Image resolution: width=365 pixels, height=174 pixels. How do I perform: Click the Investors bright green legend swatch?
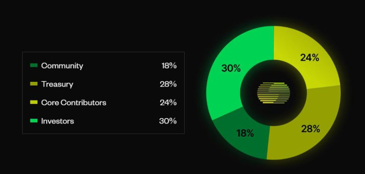point(34,121)
